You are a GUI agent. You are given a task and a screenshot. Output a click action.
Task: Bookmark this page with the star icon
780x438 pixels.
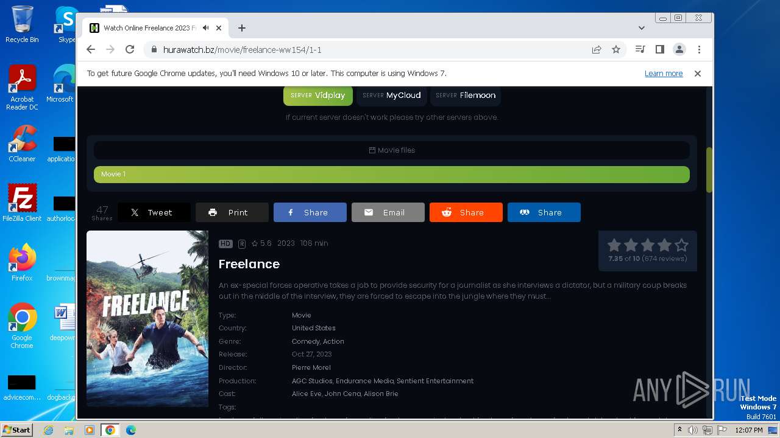click(616, 50)
